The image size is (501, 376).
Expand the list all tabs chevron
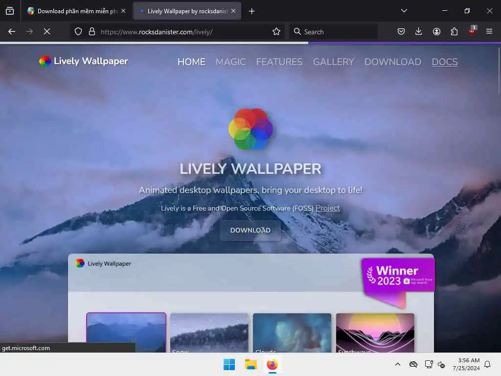404,11
